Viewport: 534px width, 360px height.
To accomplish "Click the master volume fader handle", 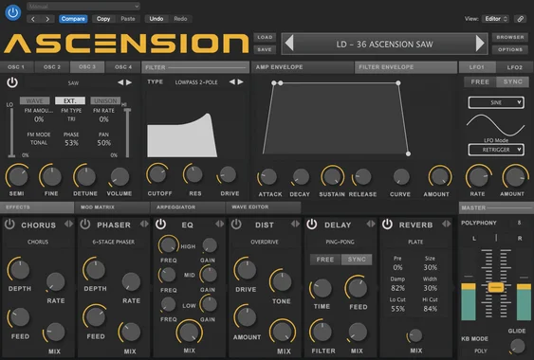I will (496, 287).
